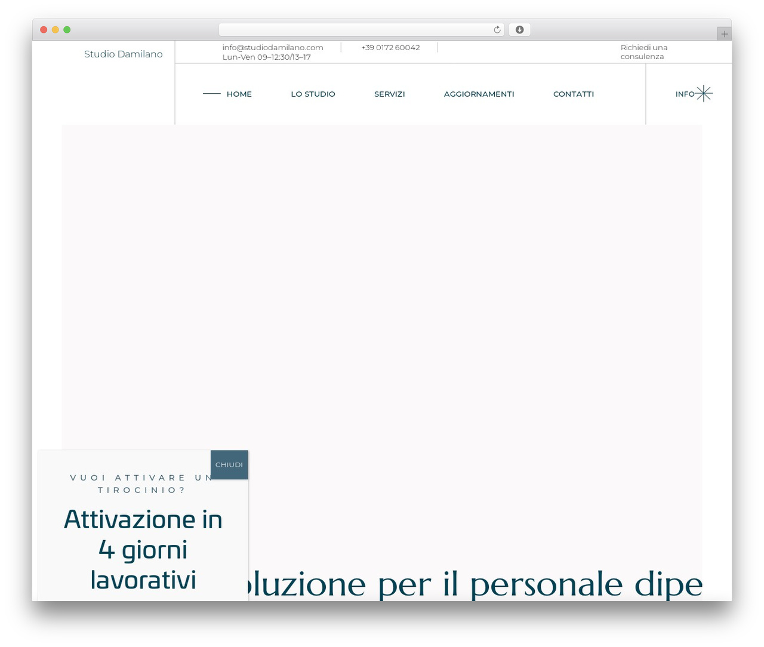Click the red close window button

(44, 30)
